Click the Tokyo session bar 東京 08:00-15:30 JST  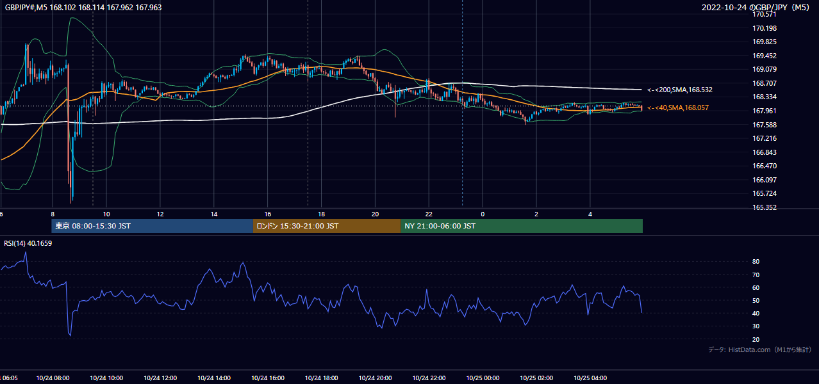pos(153,226)
